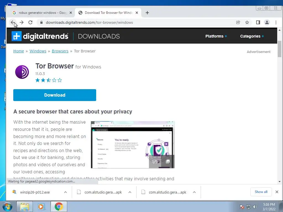Click the 'A secure browser' heading

point(73,112)
